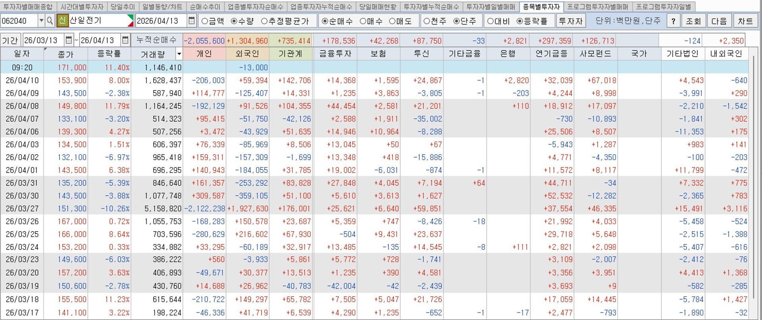Open the 거래량 column dropdown arrow
The height and width of the screenshot is (320, 762).
pos(179,54)
